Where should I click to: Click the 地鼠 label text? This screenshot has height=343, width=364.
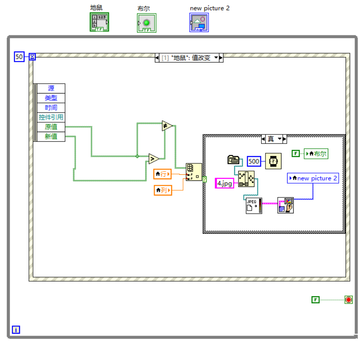(x=96, y=8)
